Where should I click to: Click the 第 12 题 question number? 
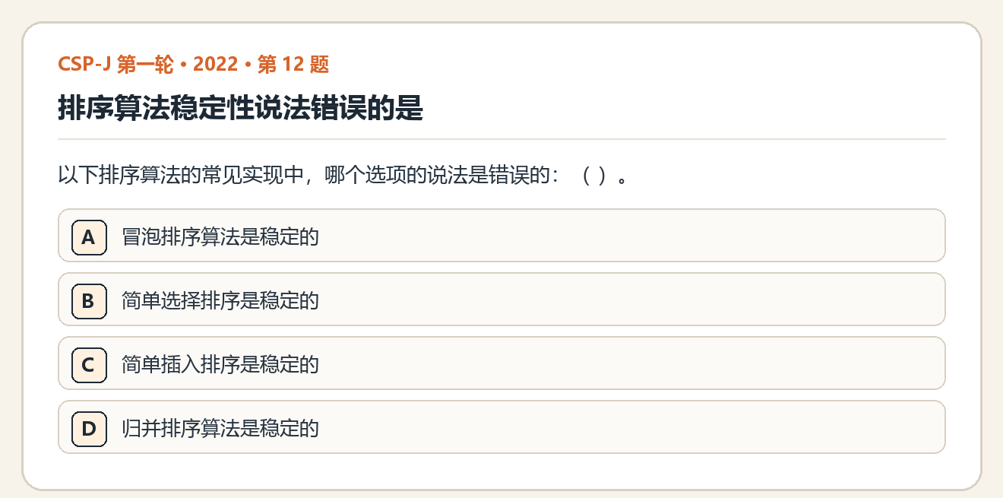pyautogui.click(x=293, y=65)
